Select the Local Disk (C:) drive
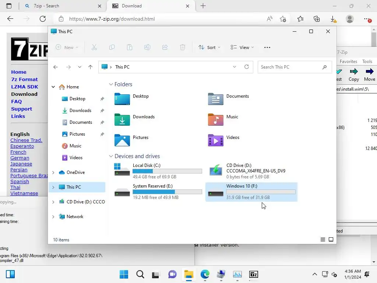 pyautogui.click(x=158, y=171)
